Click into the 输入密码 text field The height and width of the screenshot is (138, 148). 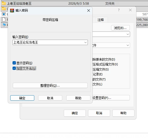coord(48,43)
